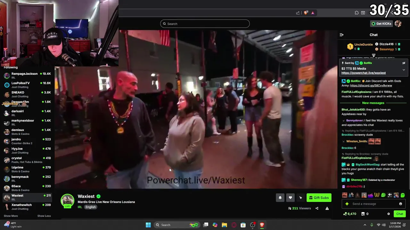This screenshot has height=230, width=410.
Task: Open the powerchat.live/waxiest pinned link
Action: coord(364,73)
